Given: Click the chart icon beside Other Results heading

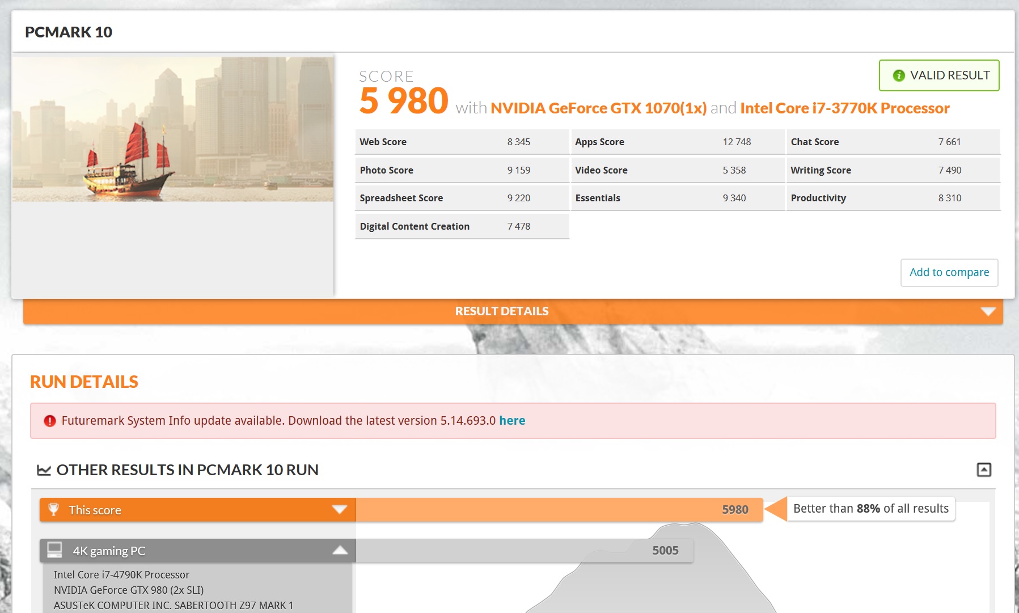Looking at the screenshot, I should (44, 470).
